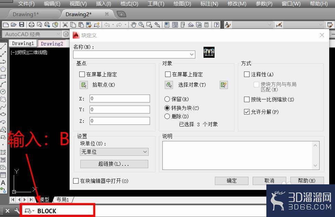
Task: Check objects Specify On-screen checkbox
Action: 168,74
